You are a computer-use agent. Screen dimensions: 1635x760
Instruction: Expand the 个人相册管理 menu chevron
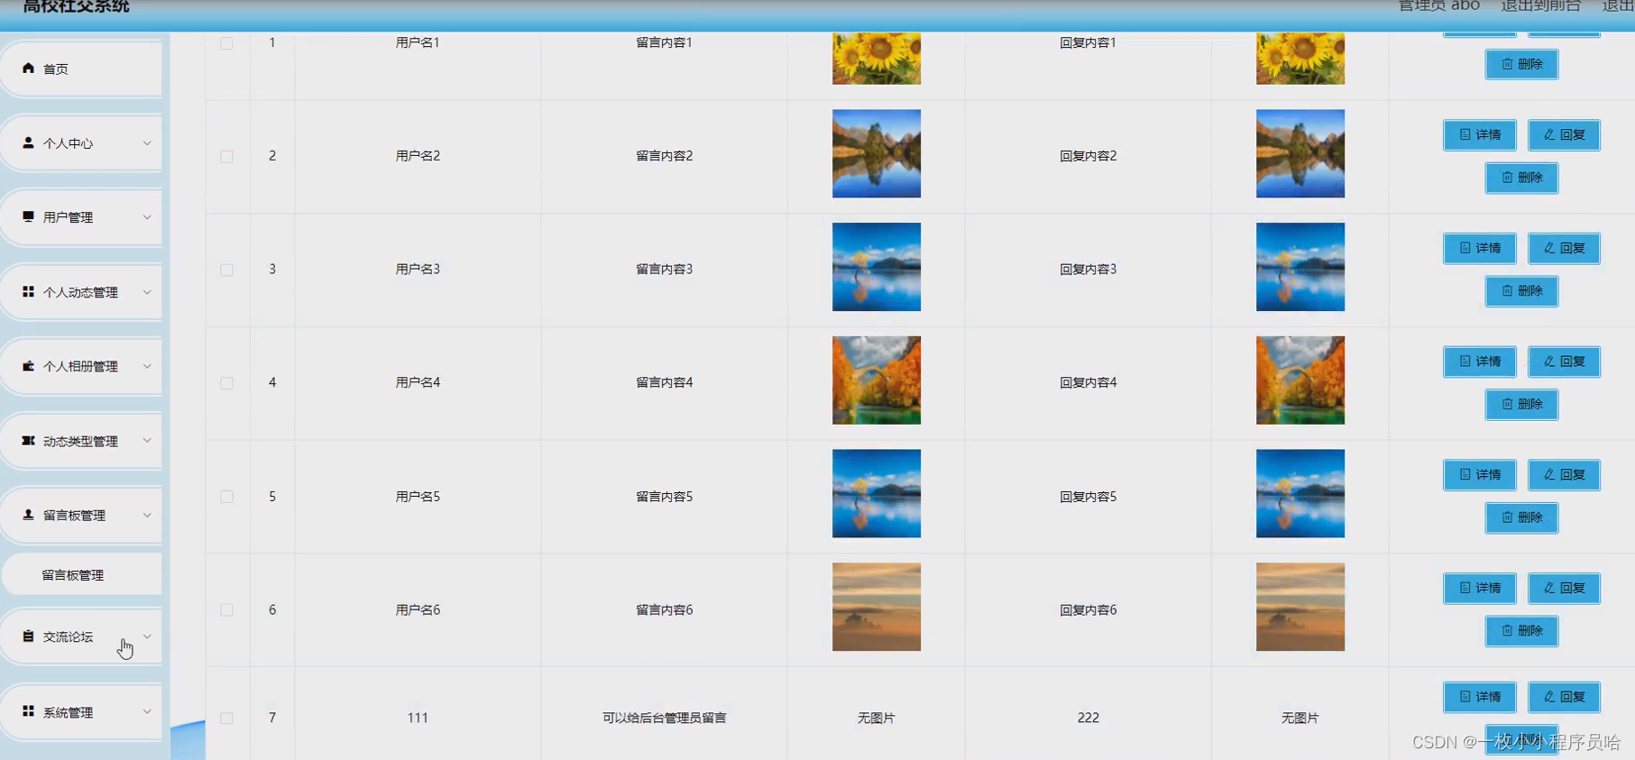tap(147, 365)
